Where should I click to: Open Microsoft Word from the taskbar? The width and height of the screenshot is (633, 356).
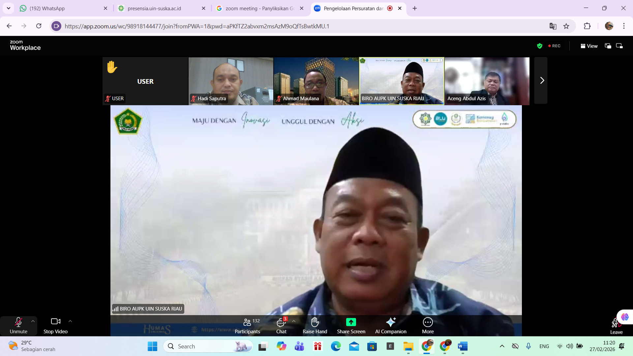coord(463,346)
